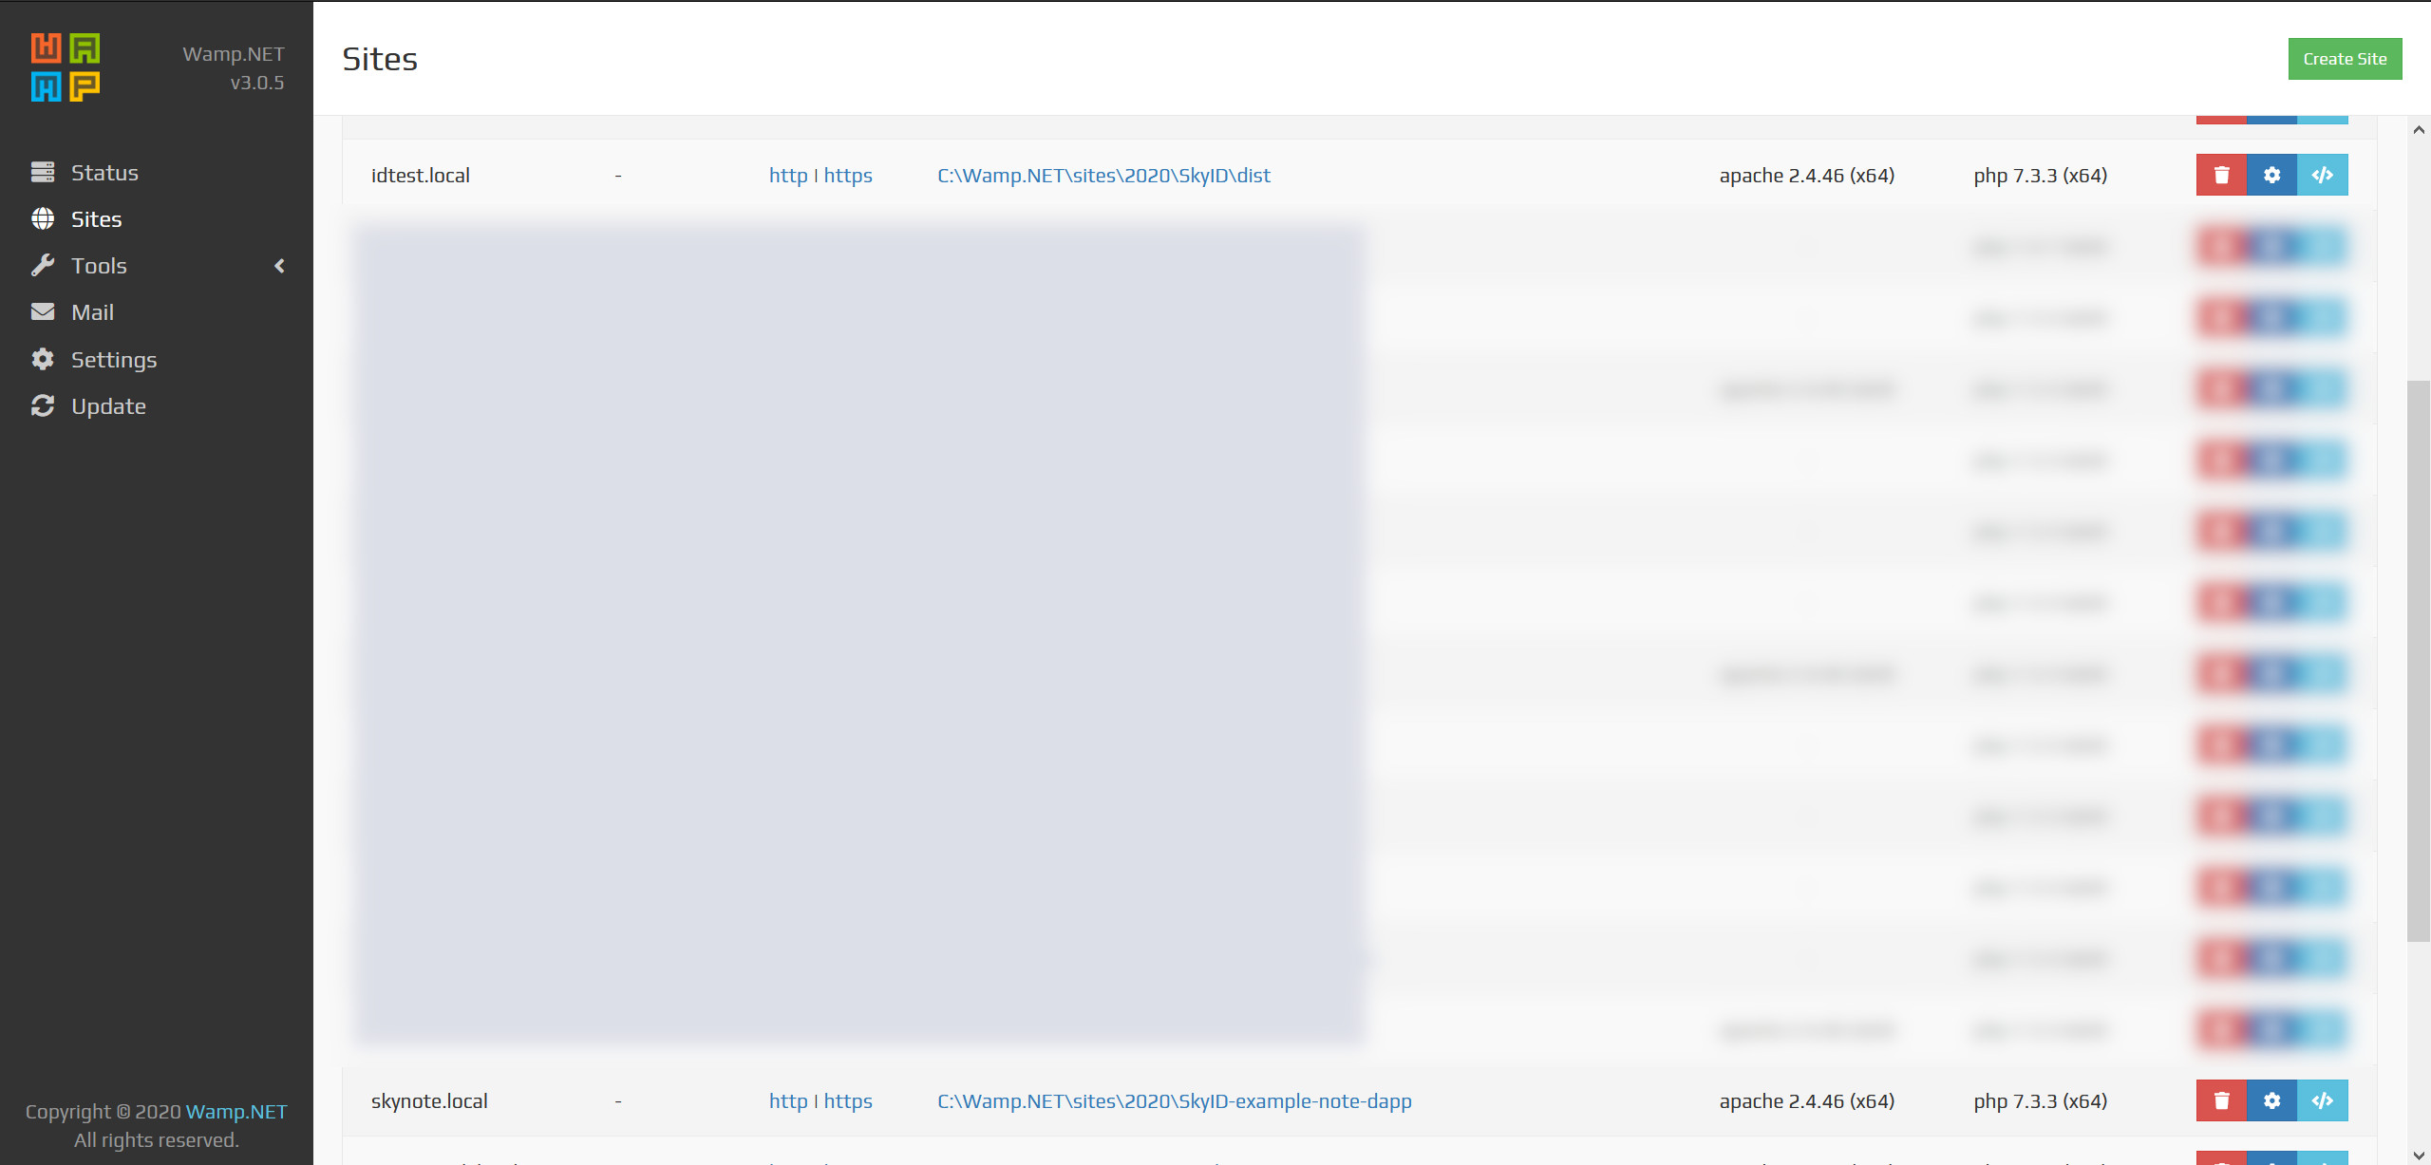Delete the skynote.local site
Viewport: 2431px width, 1165px height.
click(2221, 1100)
